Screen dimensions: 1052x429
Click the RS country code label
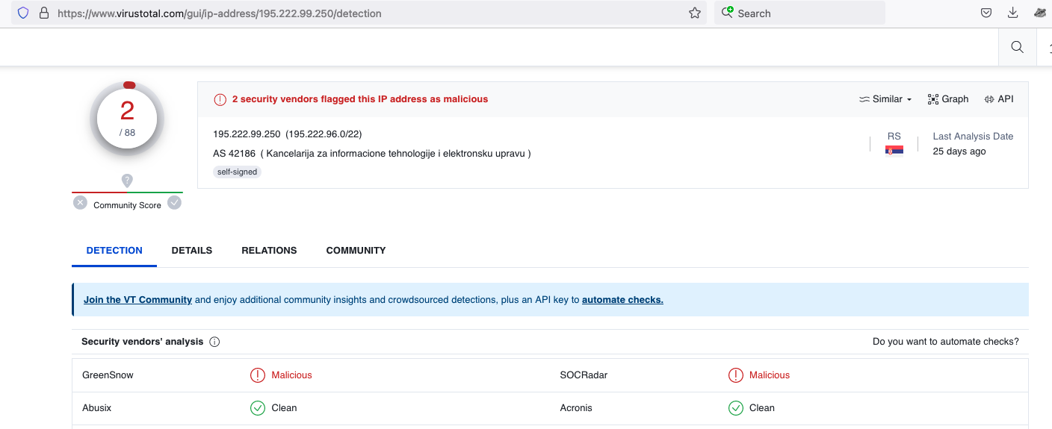[x=894, y=137]
